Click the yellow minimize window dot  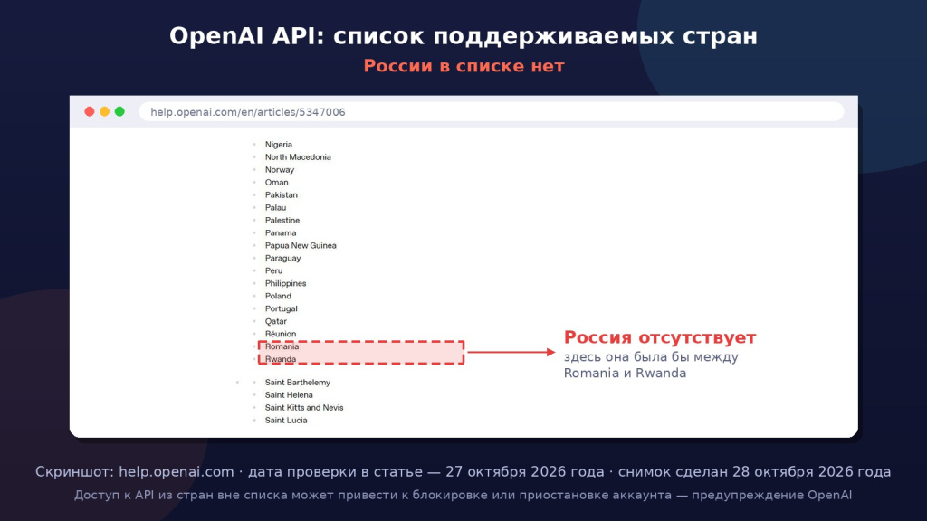coord(105,111)
